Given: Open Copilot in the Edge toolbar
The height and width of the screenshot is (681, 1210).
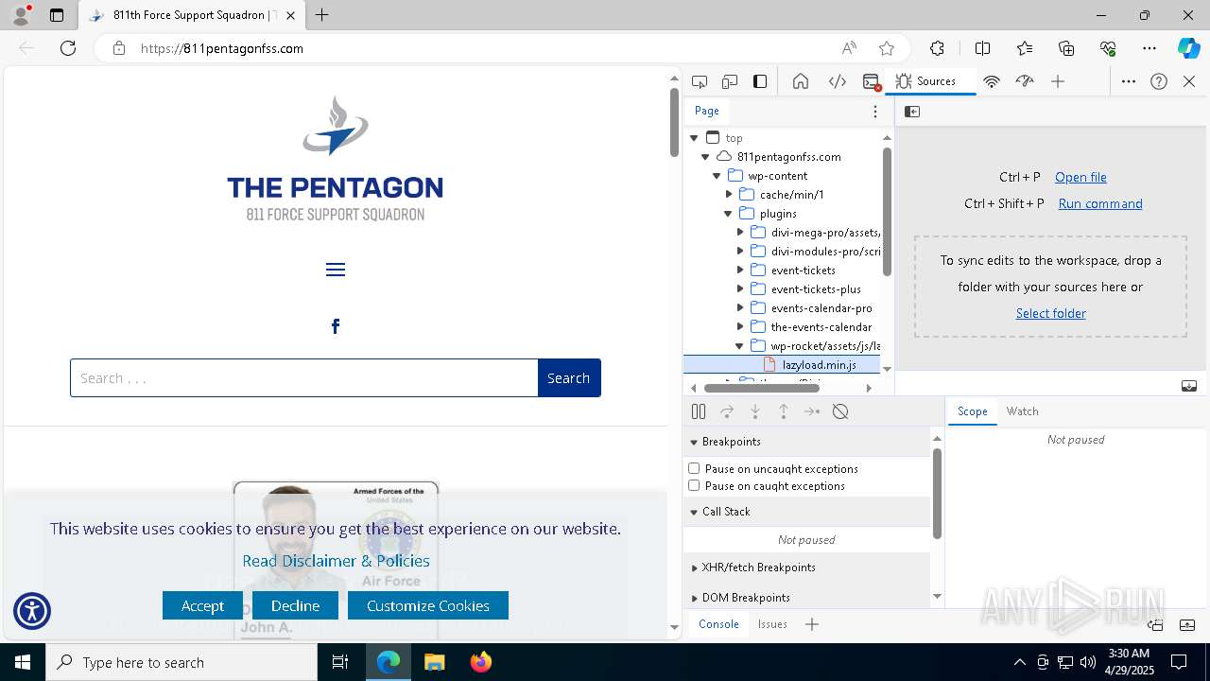Looking at the screenshot, I should point(1188,48).
